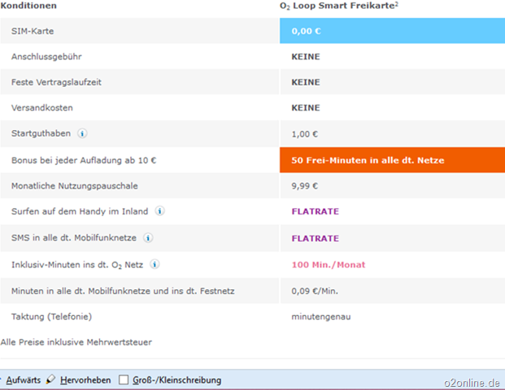Show info for SMS in alle dt. Mobilfunknetze
505x390 pixels.
click(x=148, y=238)
